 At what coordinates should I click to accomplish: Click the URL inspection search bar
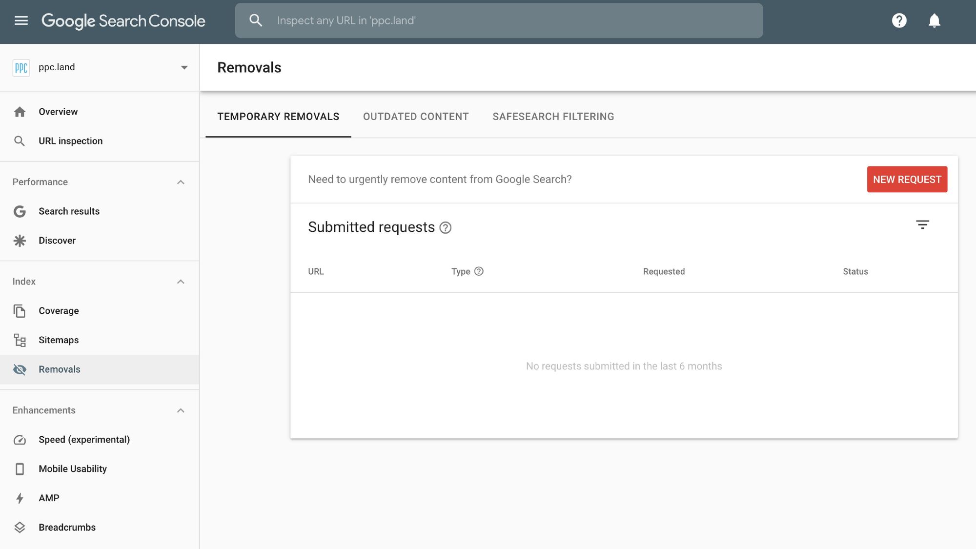click(x=499, y=20)
